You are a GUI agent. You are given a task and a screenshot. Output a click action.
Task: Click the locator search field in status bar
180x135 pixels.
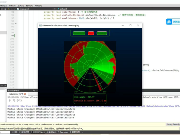[5, 132]
